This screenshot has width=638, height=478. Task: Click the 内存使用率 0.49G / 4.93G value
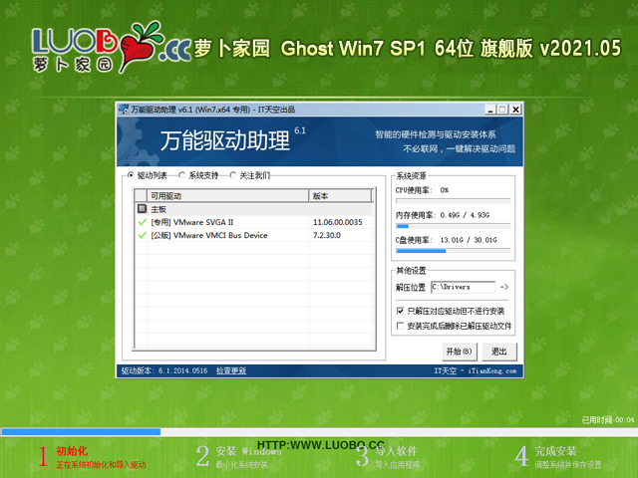465,215
